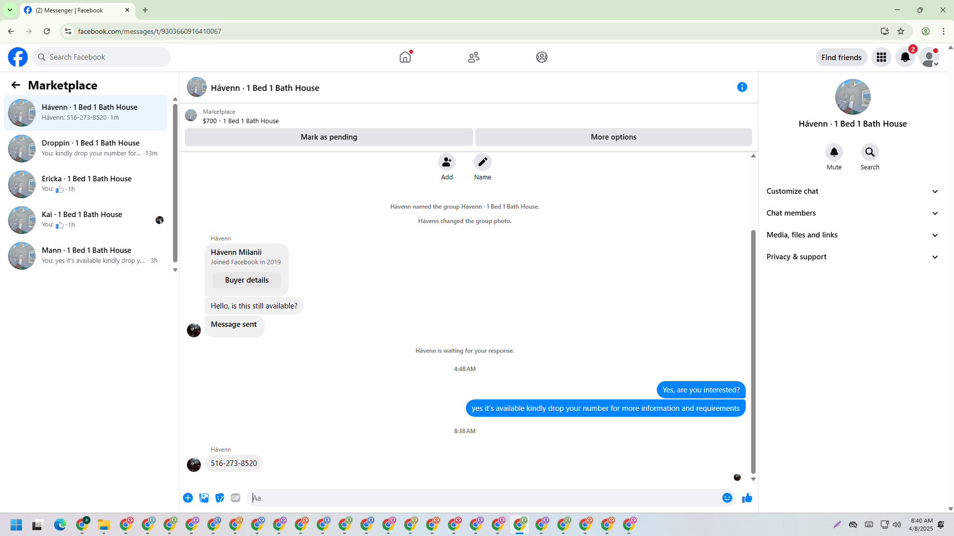The height and width of the screenshot is (536, 954).
Task: Open the $700 1 Bed 1 Bath House listing
Action: (x=241, y=121)
